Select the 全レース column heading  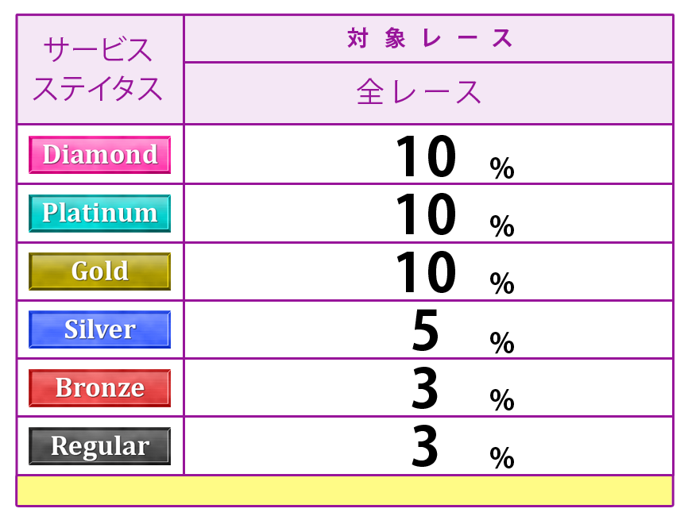(419, 93)
